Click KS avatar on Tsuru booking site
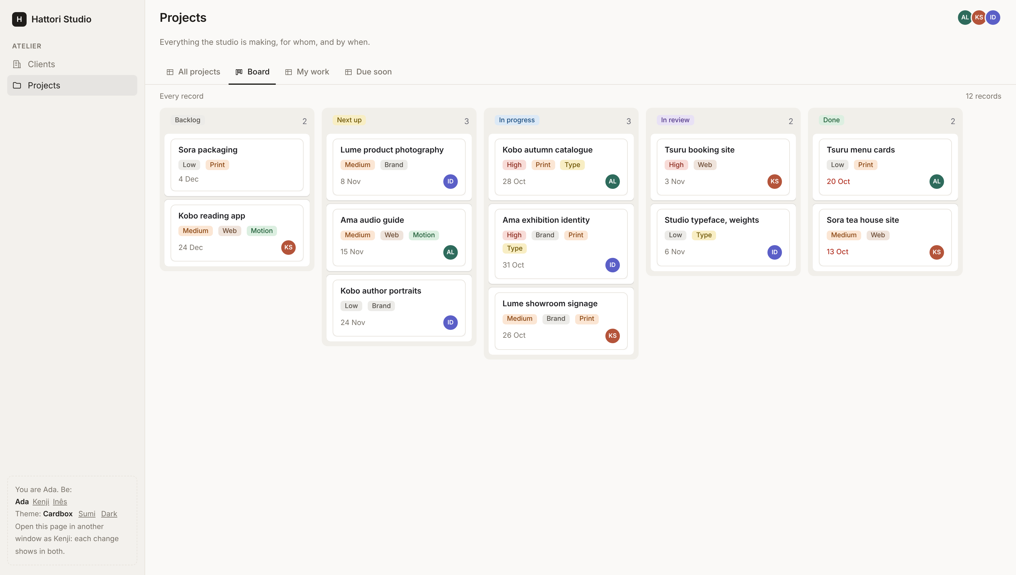 (774, 182)
